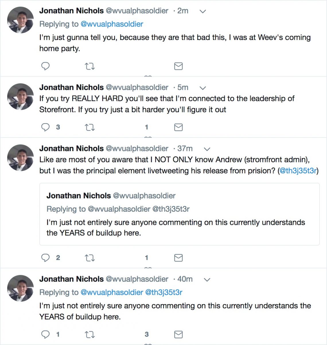Like the 37m tweet with 1 like

[147, 258]
